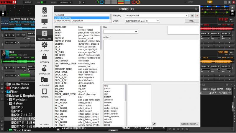This screenshot has height=133, width=236.
Task: Select the FX1_ON mapping row
Action: point(77,106)
